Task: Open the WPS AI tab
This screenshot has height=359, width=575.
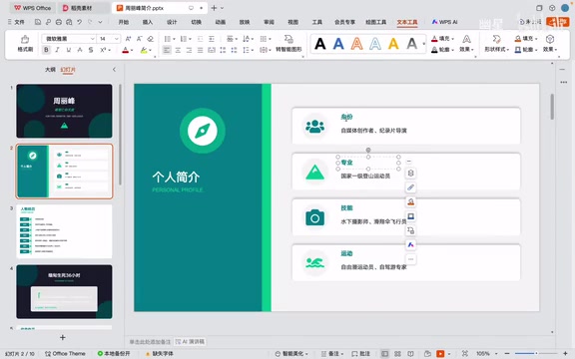Action: click(x=444, y=22)
